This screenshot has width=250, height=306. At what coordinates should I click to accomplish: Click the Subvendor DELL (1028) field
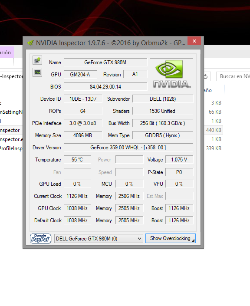pos(163,99)
